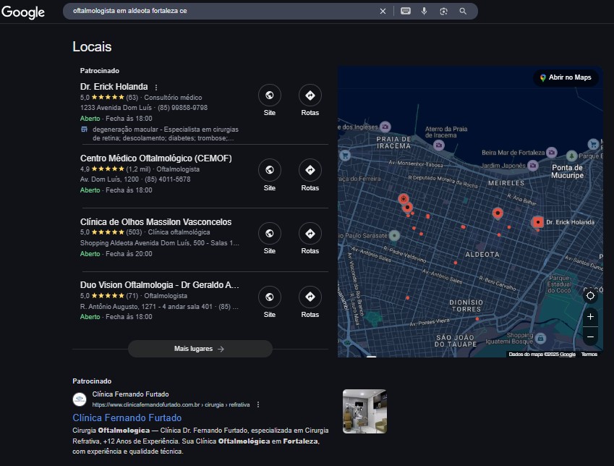Select Dr. Erick Holanda pin on map
This screenshot has height=466, width=614.
pyautogui.click(x=537, y=223)
